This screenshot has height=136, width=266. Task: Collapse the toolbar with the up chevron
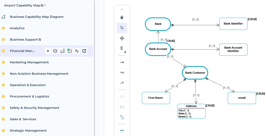pyautogui.click(x=122, y=10)
